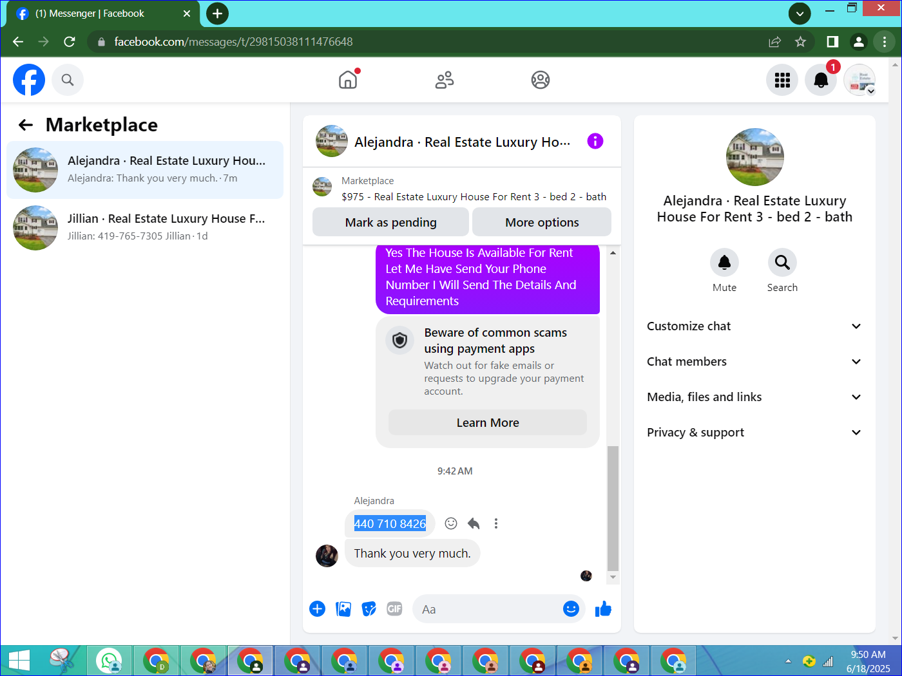Send a thumbs-up like

tap(603, 609)
